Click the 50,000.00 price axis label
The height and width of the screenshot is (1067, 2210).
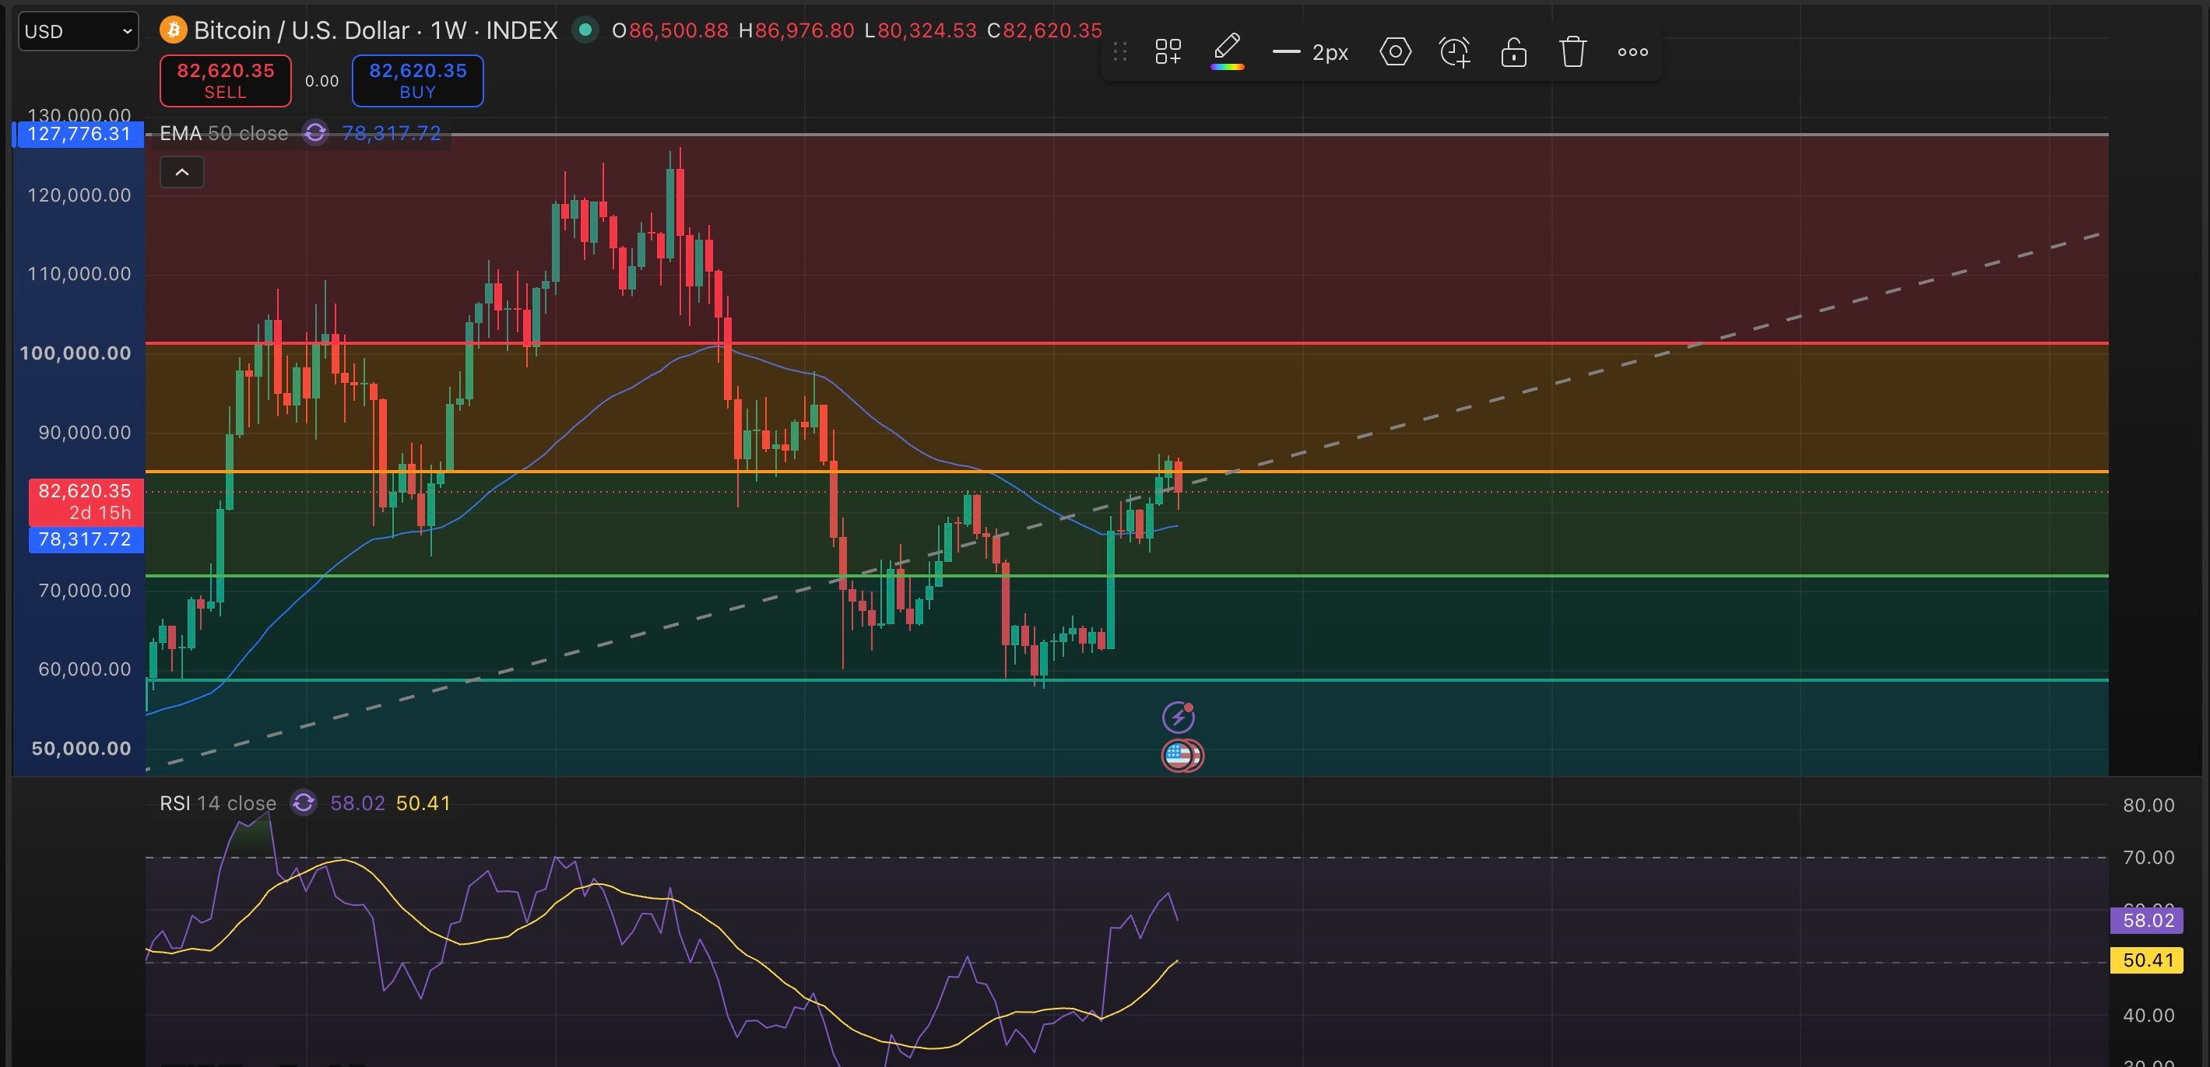pos(82,749)
